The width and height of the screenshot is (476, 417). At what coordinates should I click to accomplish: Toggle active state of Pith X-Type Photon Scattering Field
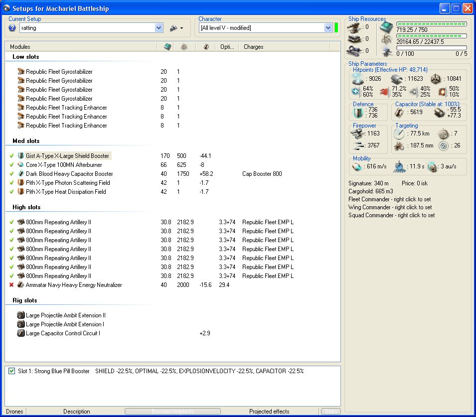[11, 183]
